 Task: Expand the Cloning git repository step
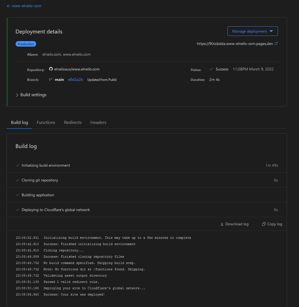coord(40,180)
